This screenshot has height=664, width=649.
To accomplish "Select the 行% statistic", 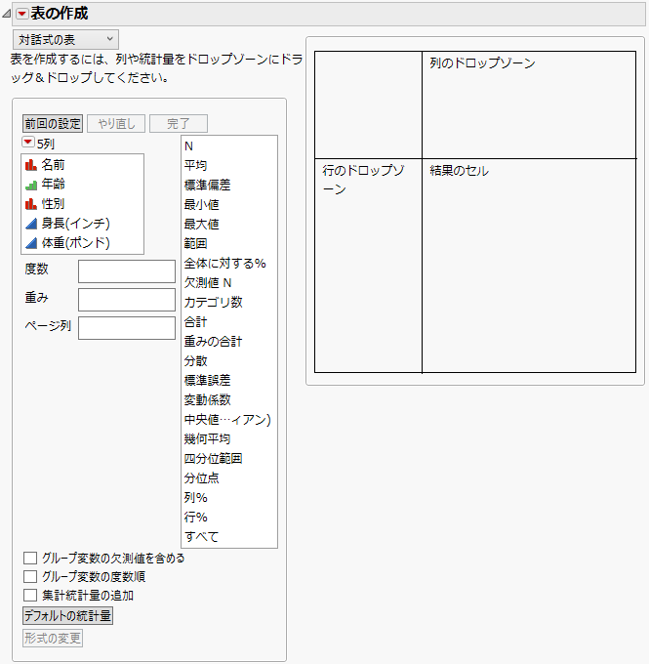I will click(229, 518).
